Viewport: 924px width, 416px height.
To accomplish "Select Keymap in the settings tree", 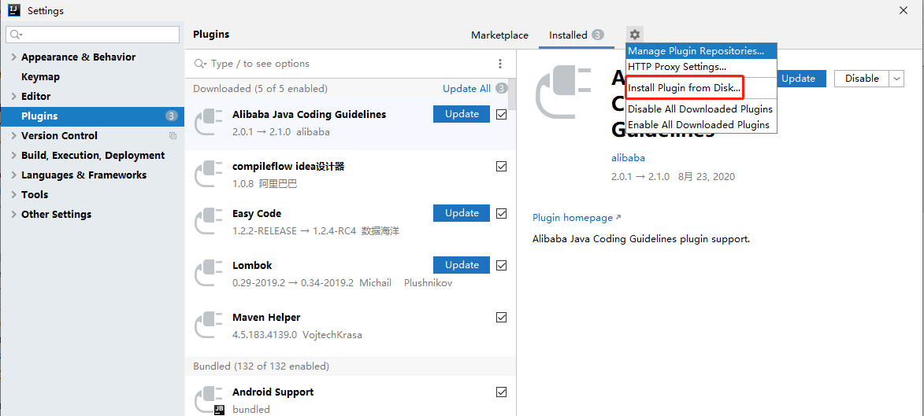I will tap(41, 77).
